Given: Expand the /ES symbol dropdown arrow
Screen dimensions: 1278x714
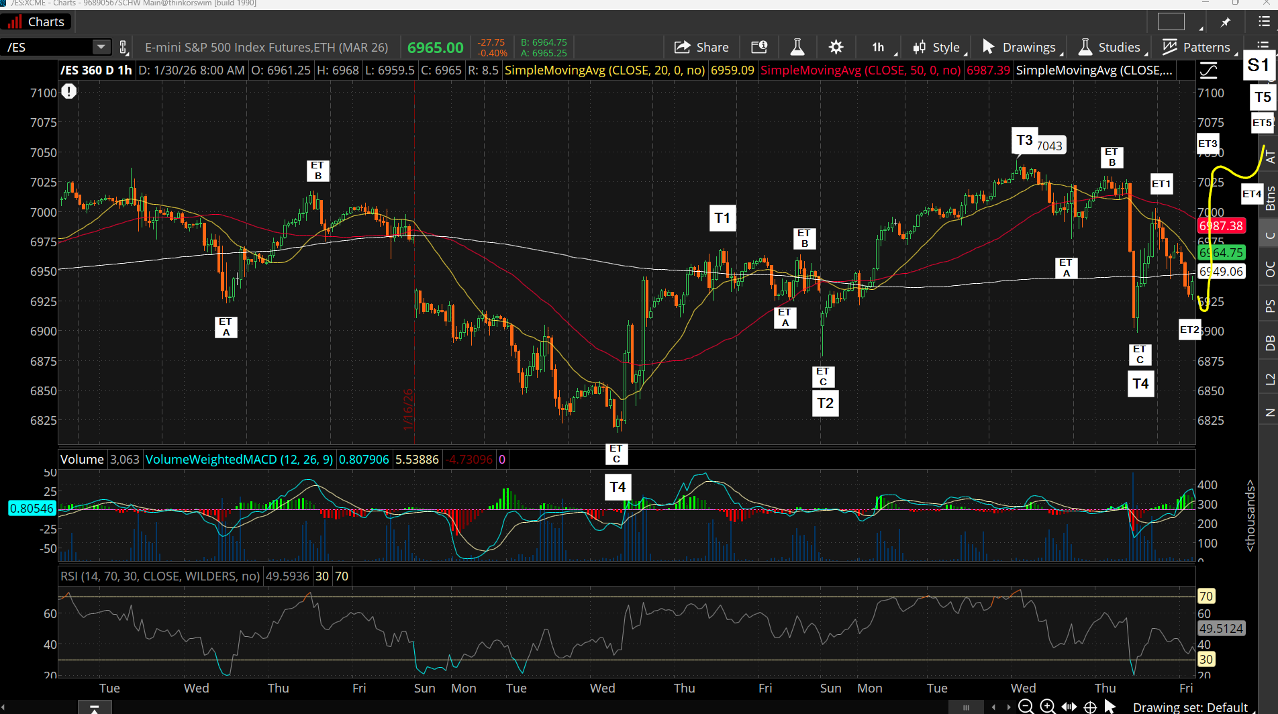Looking at the screenshot, I should [101, 47].
